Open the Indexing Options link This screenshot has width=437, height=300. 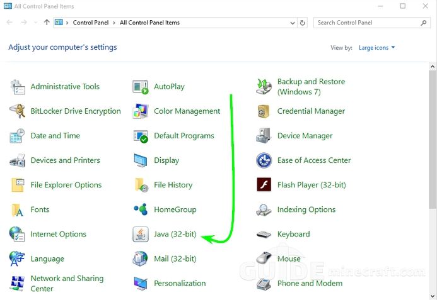click(306, 209)
